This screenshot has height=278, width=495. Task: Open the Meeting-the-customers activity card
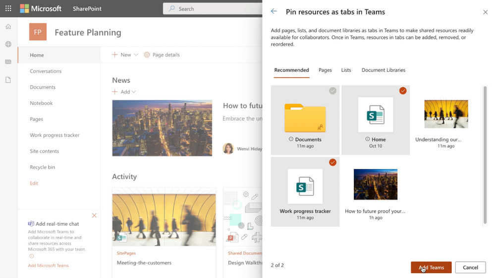[x=164, y=232]
